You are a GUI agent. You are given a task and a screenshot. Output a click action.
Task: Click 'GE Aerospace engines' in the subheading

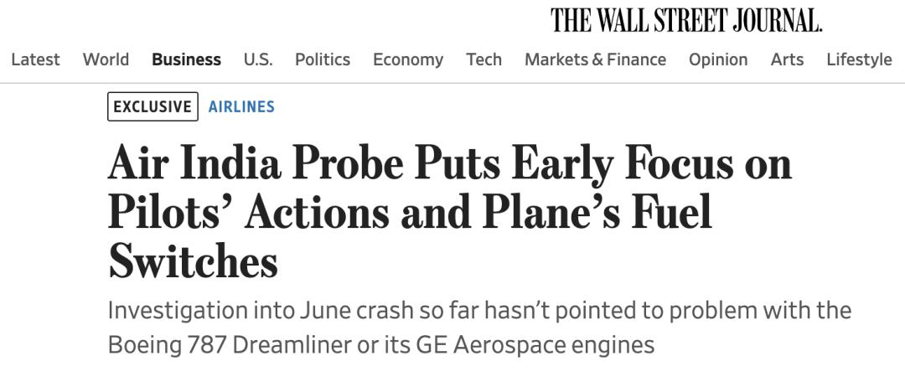tap(535, 344)
